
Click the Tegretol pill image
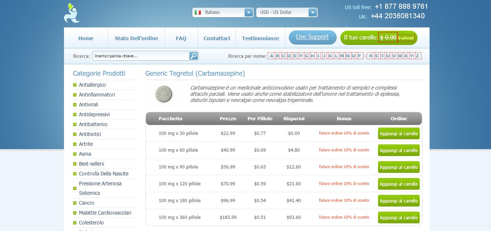tap(164, 94)
